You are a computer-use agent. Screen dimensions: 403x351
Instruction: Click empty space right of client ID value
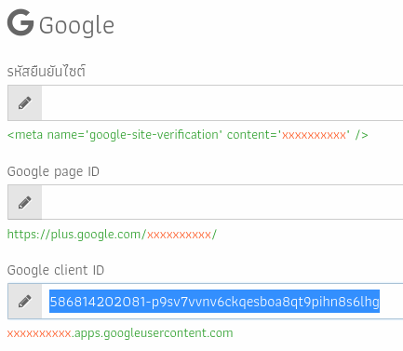391,302
